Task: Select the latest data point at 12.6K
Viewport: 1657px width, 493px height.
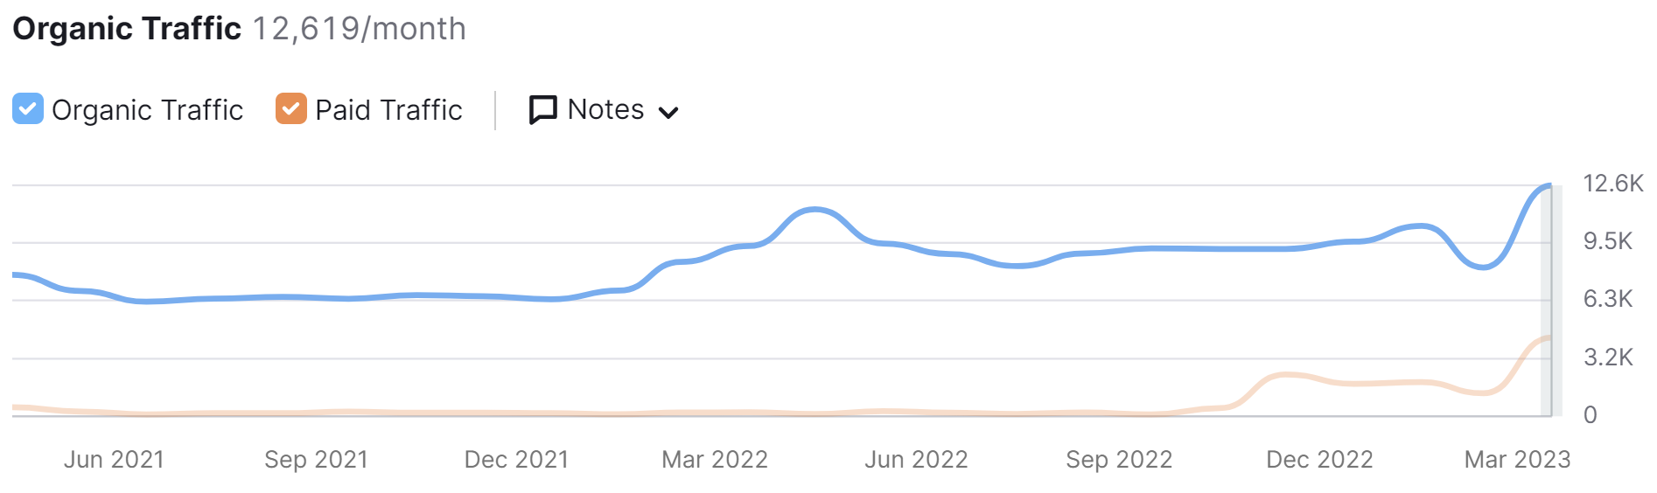Action: 1549,185
